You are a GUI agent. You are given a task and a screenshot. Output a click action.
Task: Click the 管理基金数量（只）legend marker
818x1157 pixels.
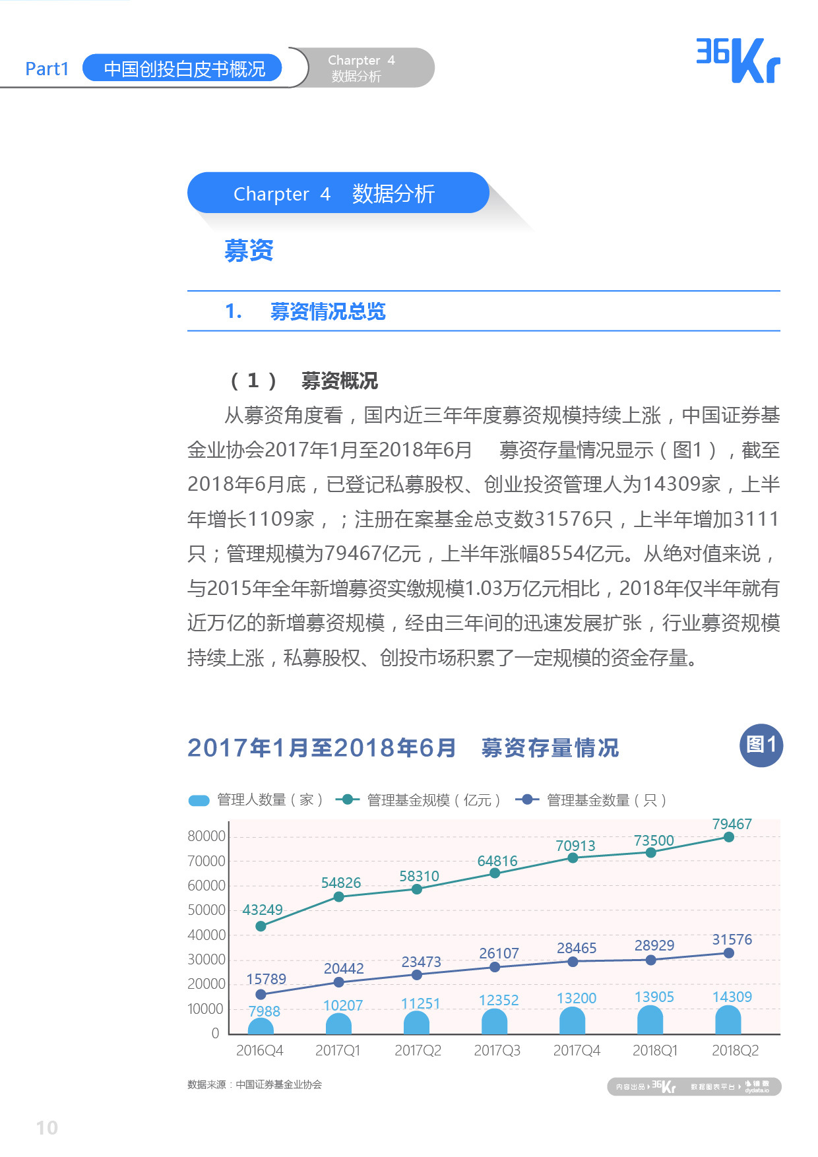pyautogui.click(x=527, y=800)
